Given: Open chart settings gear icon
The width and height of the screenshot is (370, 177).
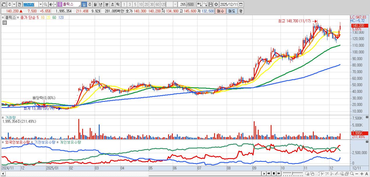Looking at the screenshot, I should [216, 4].
